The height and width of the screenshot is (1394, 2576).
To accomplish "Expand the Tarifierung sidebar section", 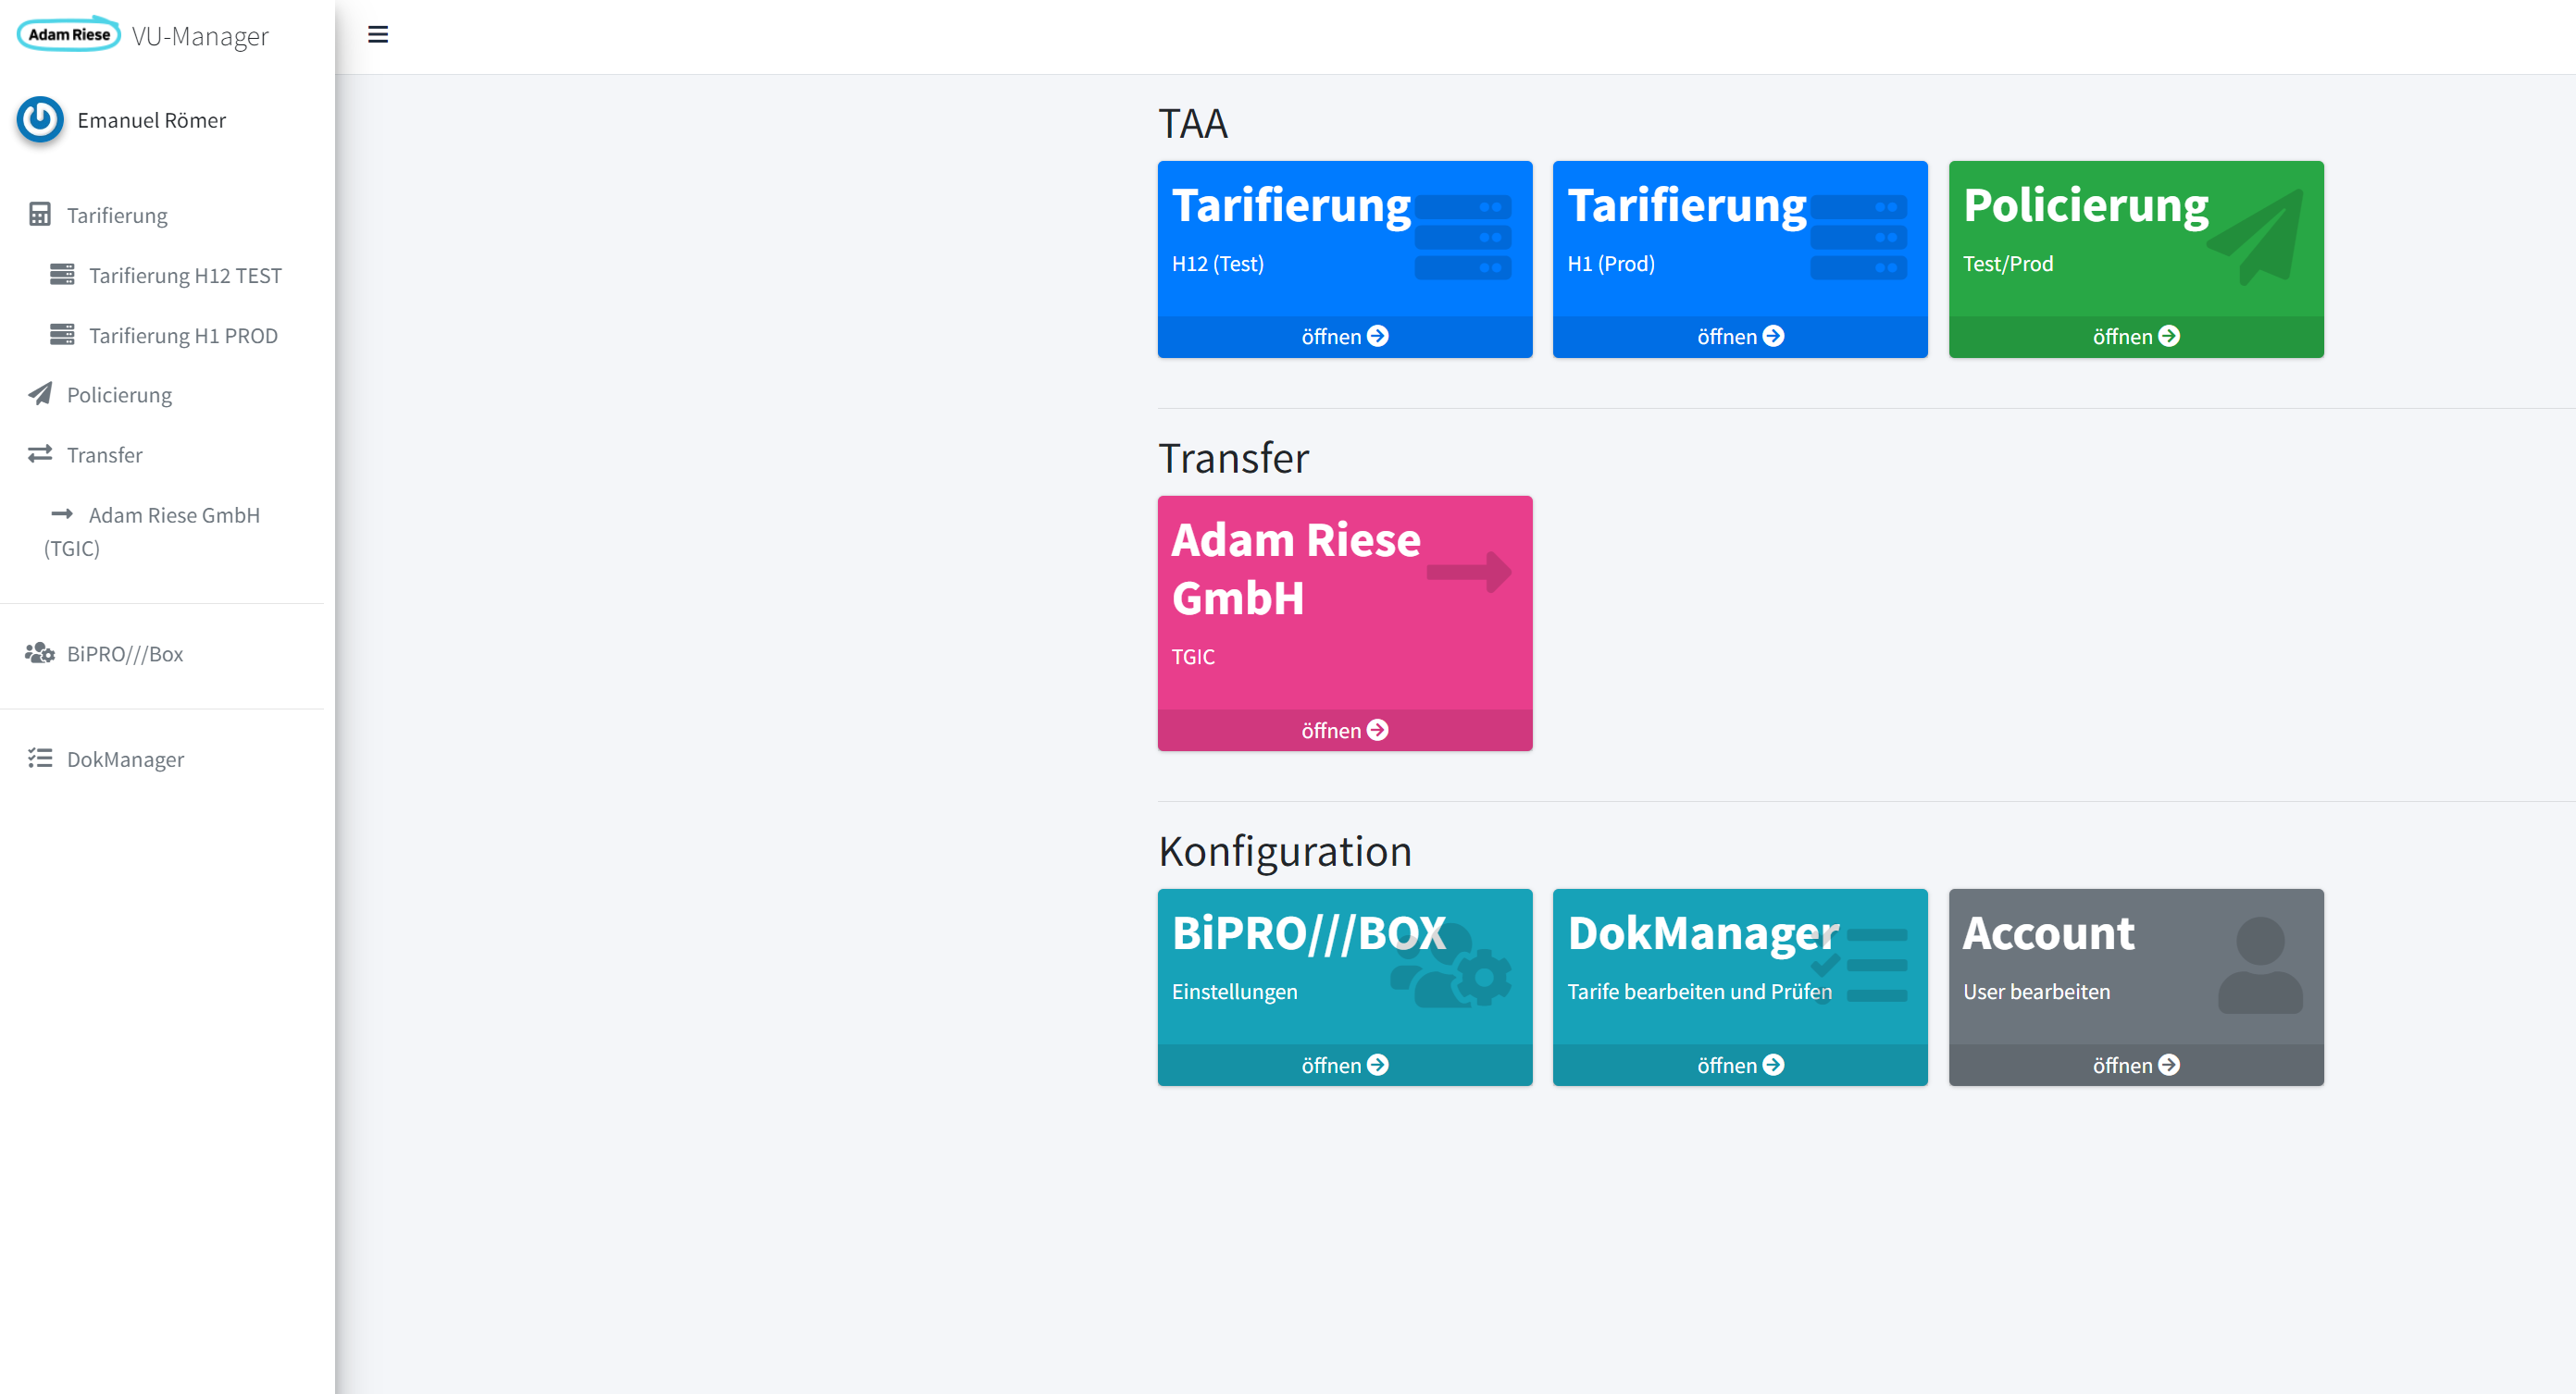I will point(117,216).
